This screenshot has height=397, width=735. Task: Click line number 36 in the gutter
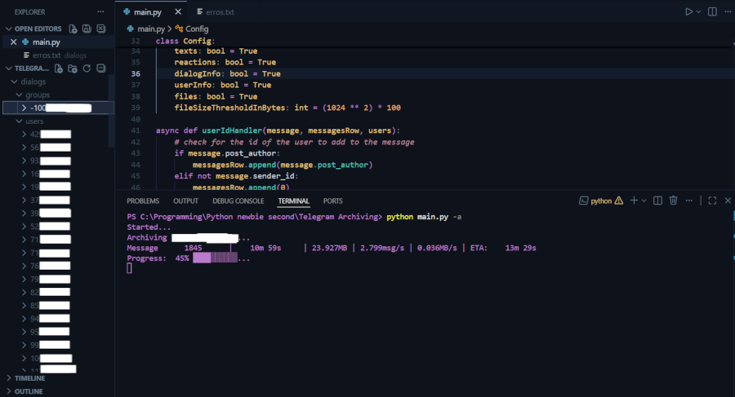(x=136, y=73)
